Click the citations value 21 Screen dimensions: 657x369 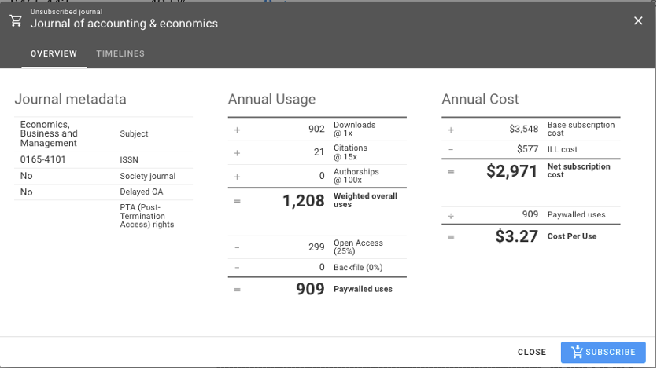tap(319, 152)
